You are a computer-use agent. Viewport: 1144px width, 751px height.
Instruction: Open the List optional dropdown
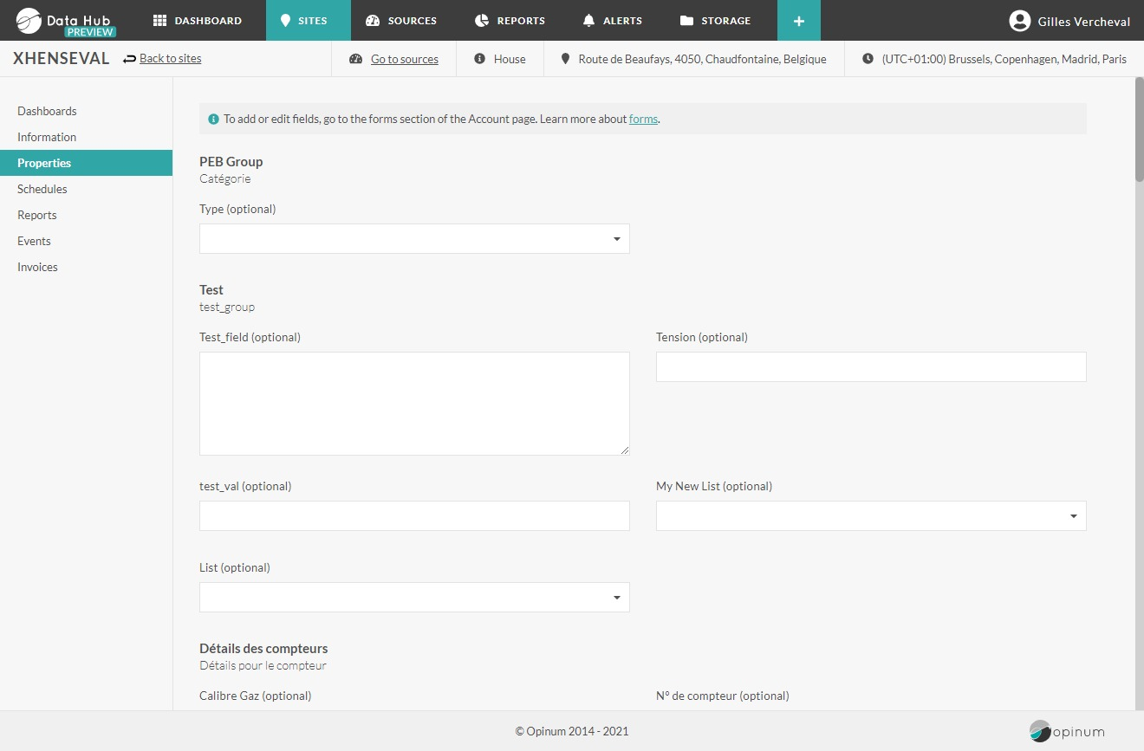pyautogui.click(x=414, y=598)
